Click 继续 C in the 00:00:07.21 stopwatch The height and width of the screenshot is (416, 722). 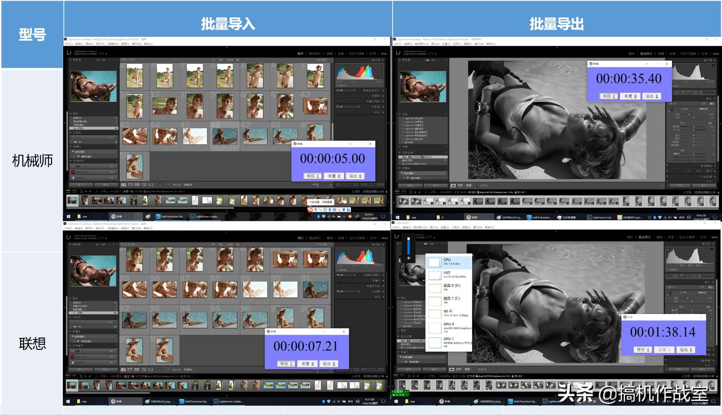pos(286,364)
